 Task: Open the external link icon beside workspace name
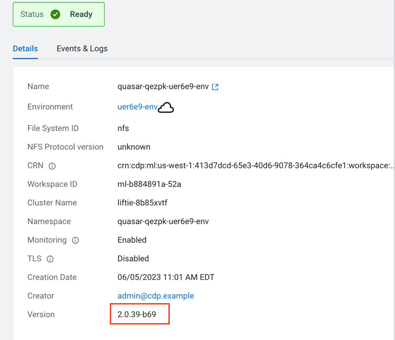coord(215,87)
